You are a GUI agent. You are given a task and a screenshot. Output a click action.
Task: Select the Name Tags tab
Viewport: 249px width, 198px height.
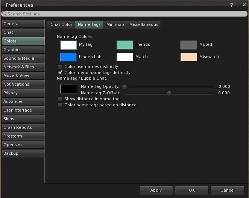point(89,24)
